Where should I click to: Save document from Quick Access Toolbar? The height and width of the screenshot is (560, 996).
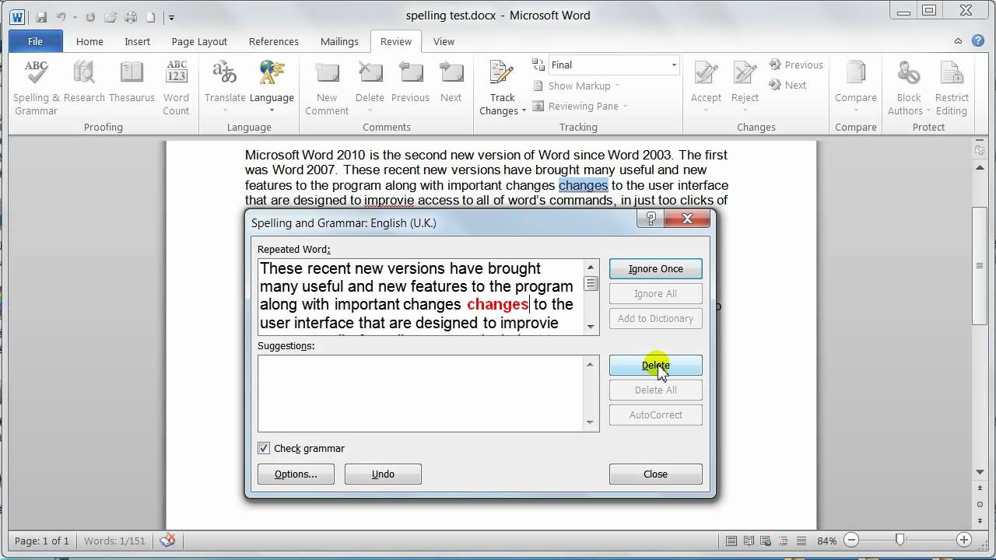coord(40,16)
